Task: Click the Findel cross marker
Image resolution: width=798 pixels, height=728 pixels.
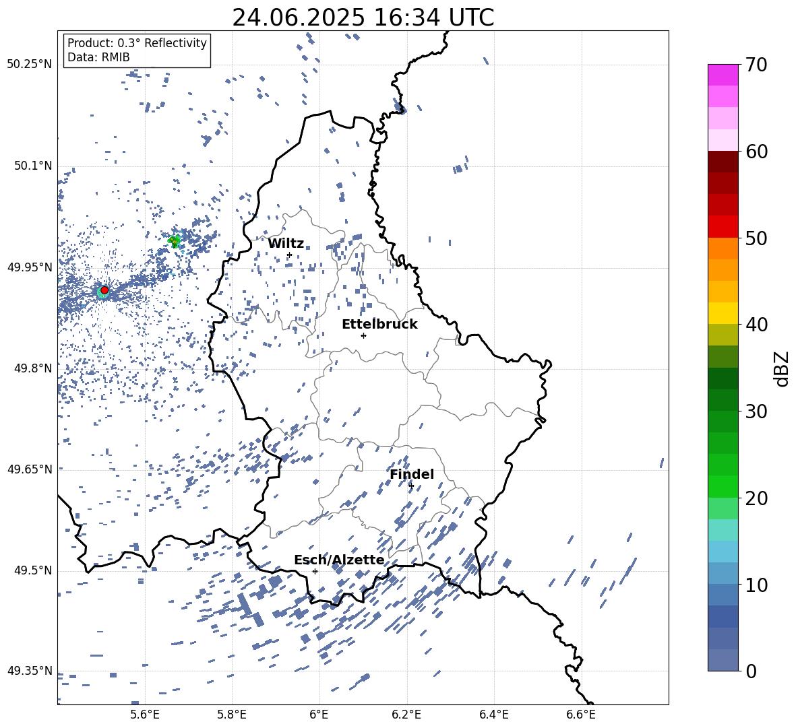Action: (410, 486)
